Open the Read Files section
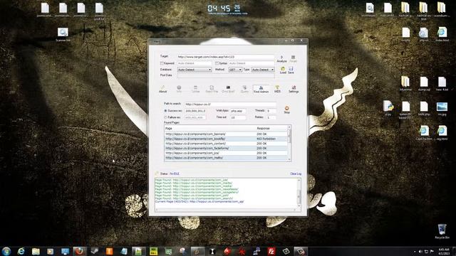Screen dimensions: 456x256 click(x=212, y=89)
